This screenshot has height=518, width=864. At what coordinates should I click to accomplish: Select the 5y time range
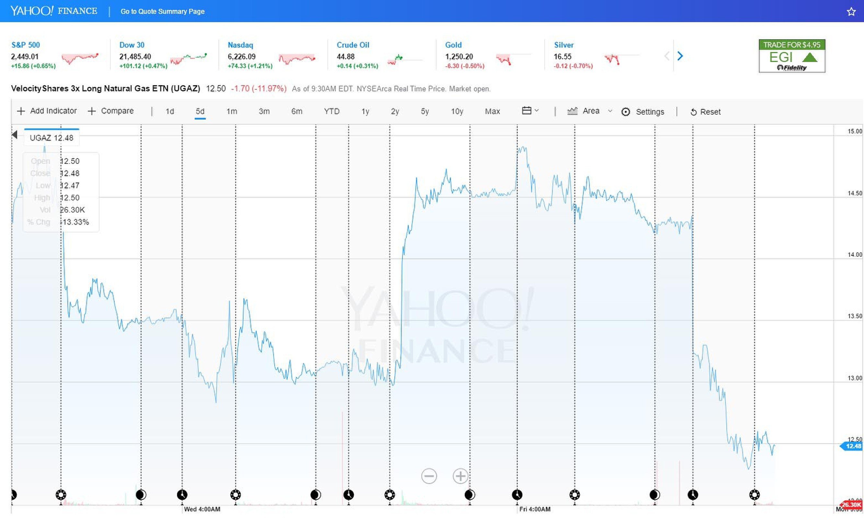425,111
